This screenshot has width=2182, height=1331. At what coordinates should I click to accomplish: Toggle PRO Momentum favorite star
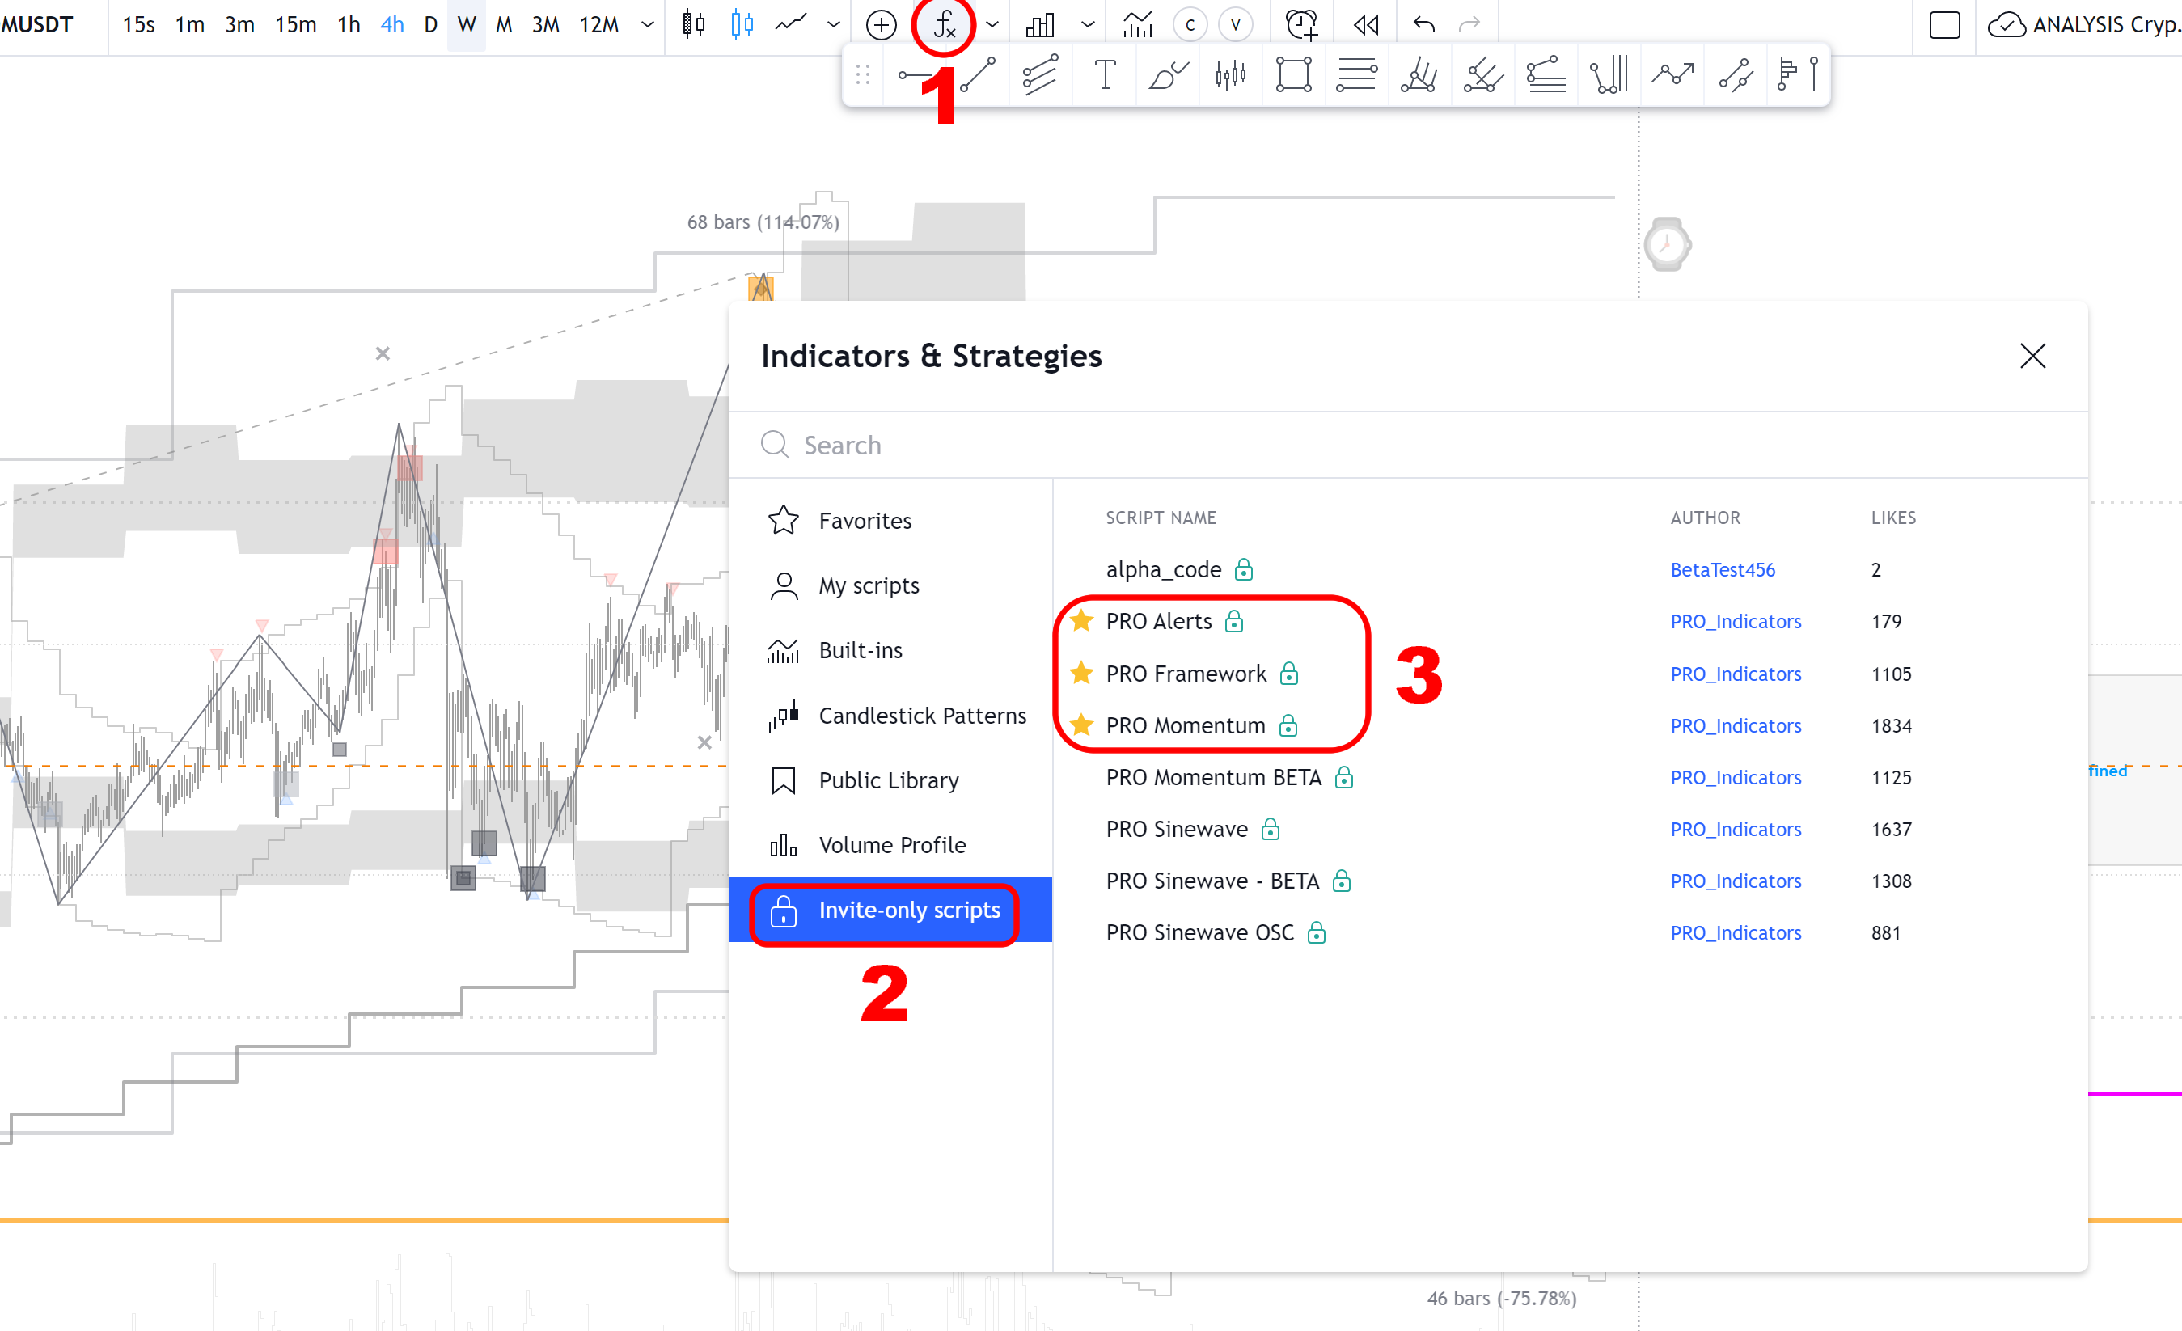(x=1081, y=725)
